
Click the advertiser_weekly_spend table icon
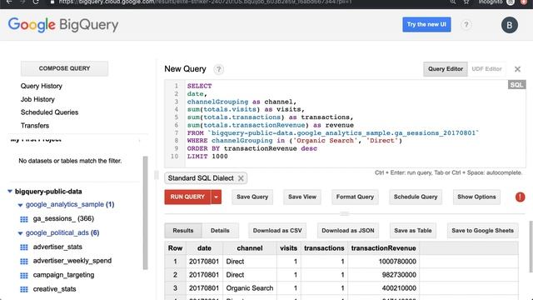coord(24,261)
